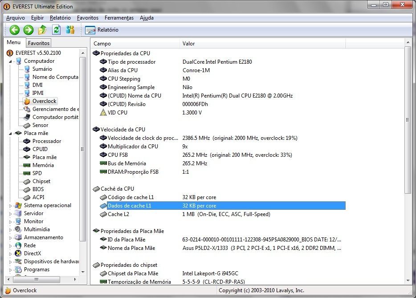Switch to the Favoritos tab in the sidebar
Screen dimensions: 416x298
39,43
